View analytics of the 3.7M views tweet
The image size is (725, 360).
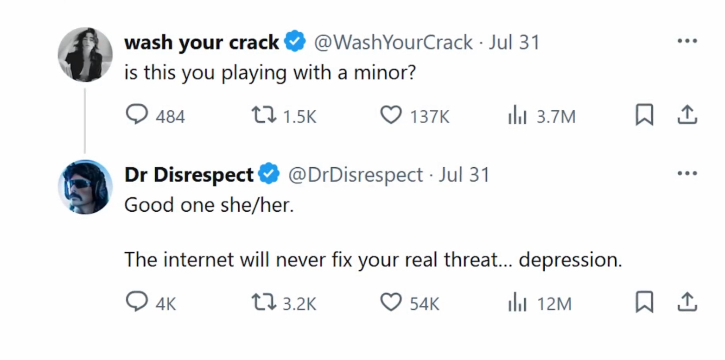pos(517,115)
